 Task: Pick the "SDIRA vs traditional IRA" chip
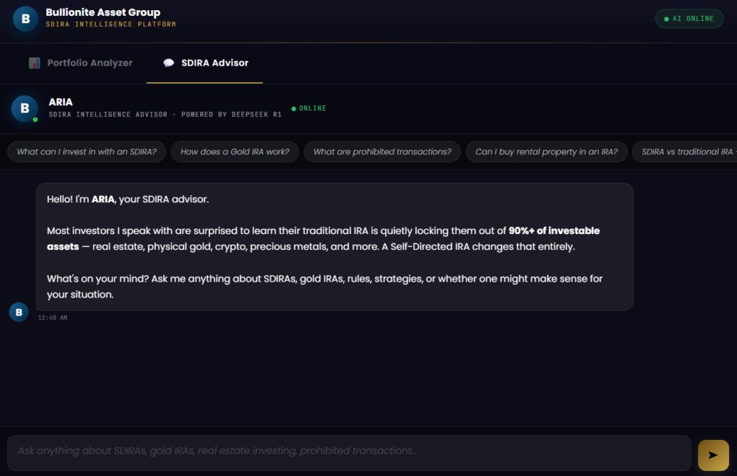pos(684,152)
